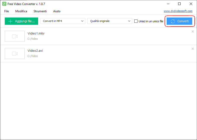Screen dimensions: 197x140
Task: Remove Video1.mkv using its X icon
Action: coord(192,31)
